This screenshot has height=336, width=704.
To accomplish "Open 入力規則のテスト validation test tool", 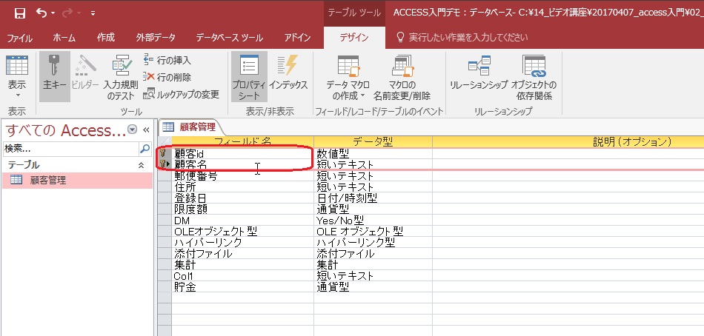I will (x=120, y=80).
